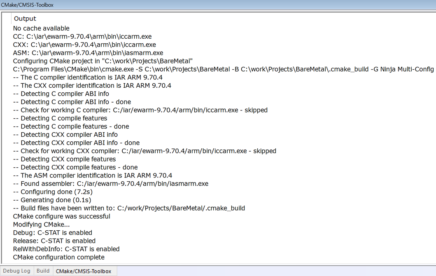Select 'Detecting CXX compiler ABI info' line
This screenshot has width=436, height=276.
65,135
